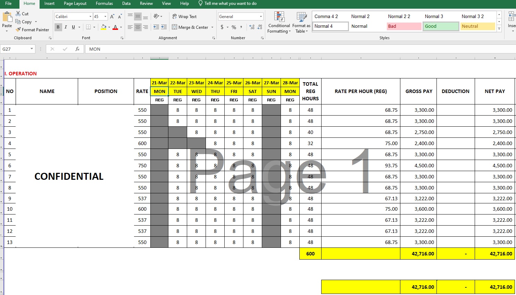Open the Insert Function fx dialog
The height and width of the screenshot is (295, 516).
coord(77,49)
